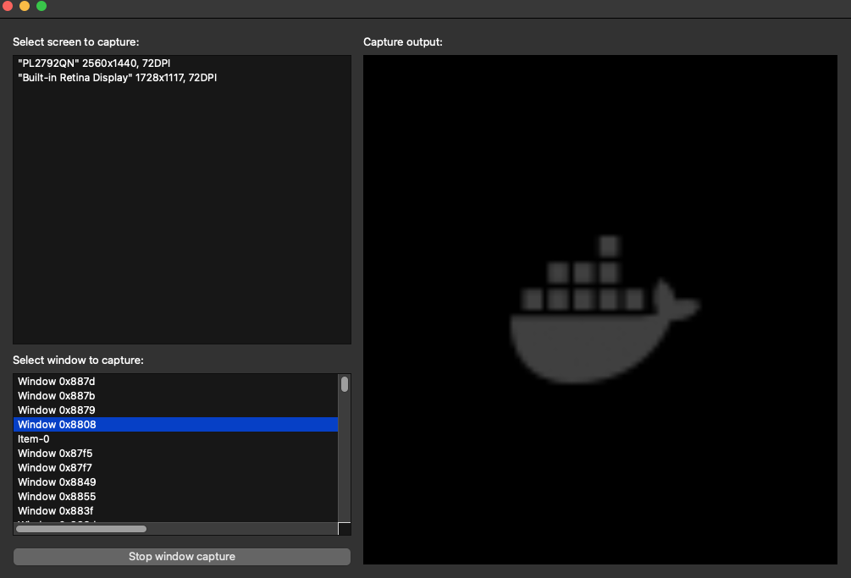851x578 pixels.
Task: Stop the window capture
Action: click(x=182, y=556)
